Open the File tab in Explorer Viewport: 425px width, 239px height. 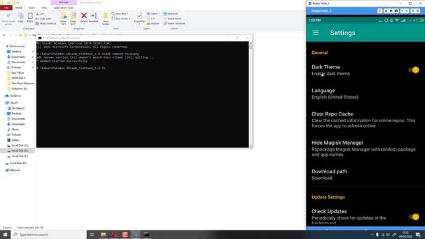coord(6,8)
